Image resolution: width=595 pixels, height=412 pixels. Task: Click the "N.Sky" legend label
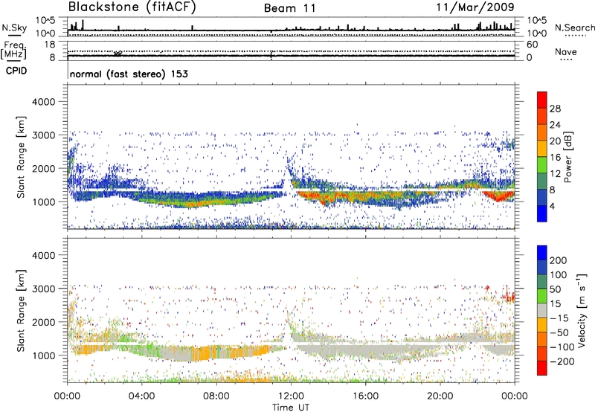(x=14, y=28)
